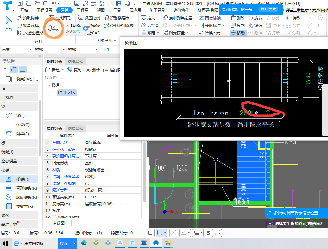
Task: Open the Windows Start menu
Action: click(6, 243)
